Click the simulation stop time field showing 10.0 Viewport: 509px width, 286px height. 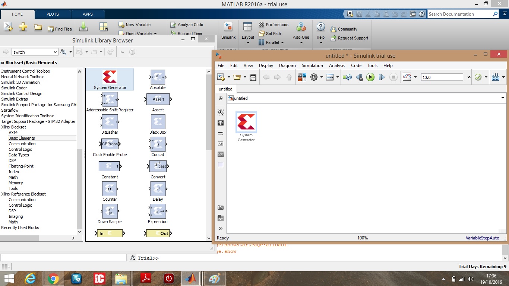tap(442, 77)
